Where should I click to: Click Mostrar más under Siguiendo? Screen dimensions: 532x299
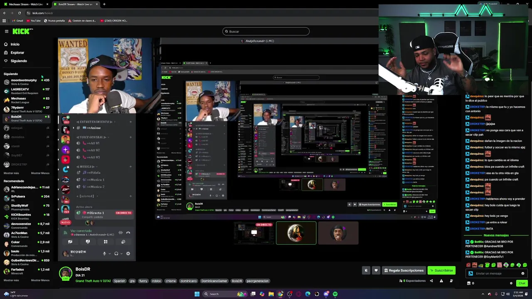pos(11,173)
